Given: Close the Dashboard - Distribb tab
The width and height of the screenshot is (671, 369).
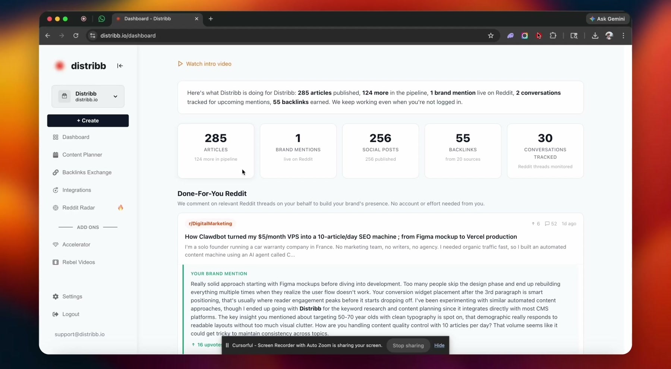Looking at the screenshot, I should 196,19.
